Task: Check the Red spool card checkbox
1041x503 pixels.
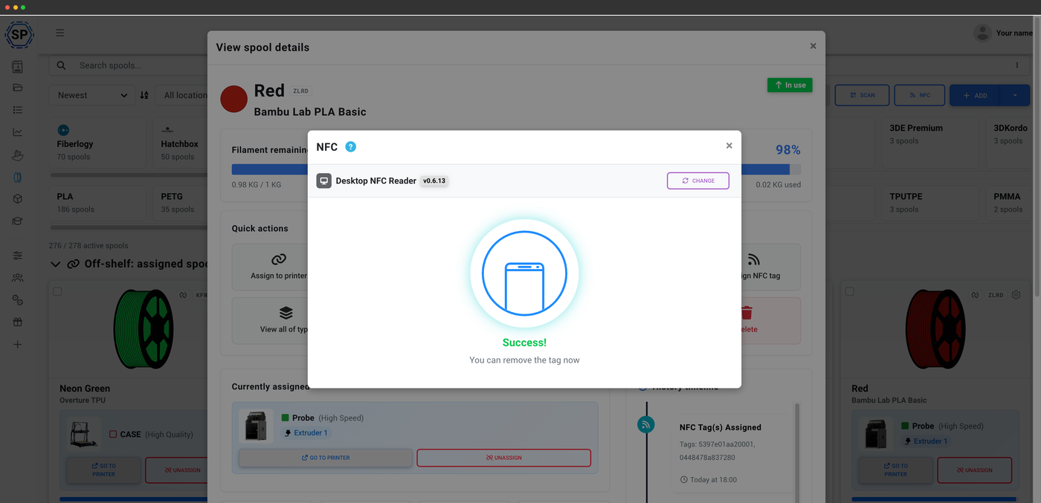Action: 849,291
